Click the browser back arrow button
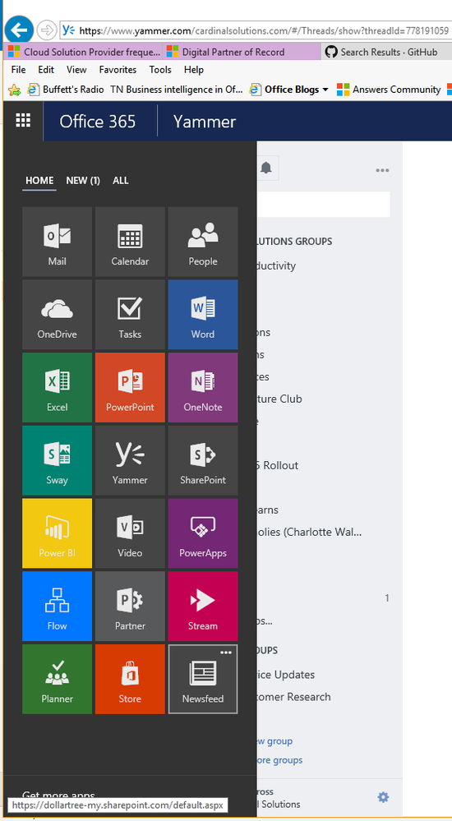 point(20,30)
